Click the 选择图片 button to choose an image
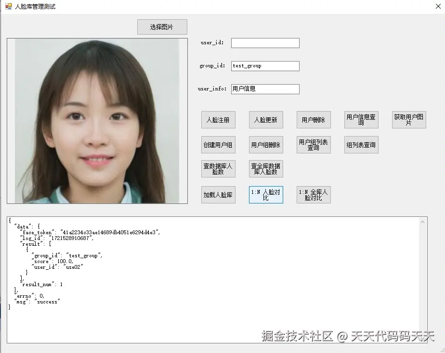Screen dimensions: 445x353 [x=162, y=27]
